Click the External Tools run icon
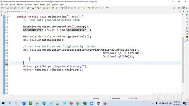The height and width of the screenshot is (106, 189). click(38, 8)
